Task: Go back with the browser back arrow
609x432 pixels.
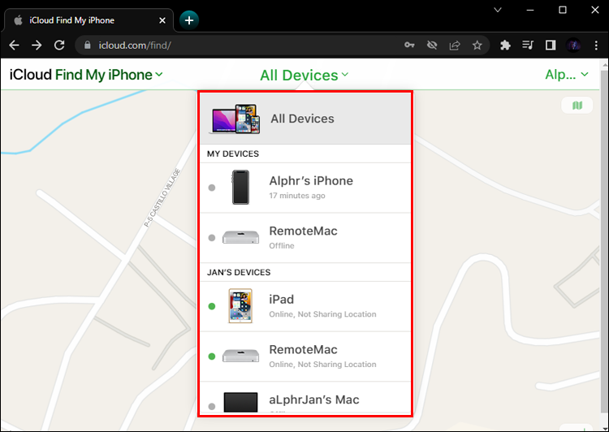Action: pos(14,45)
